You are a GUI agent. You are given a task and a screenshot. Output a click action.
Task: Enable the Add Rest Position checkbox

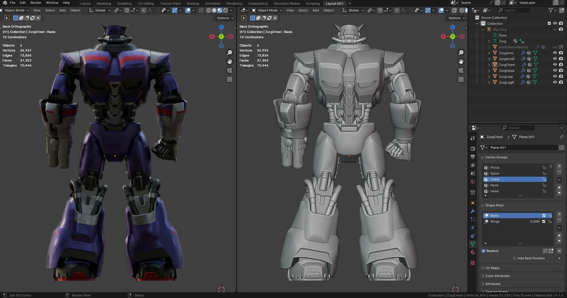(x=515, y=258)
